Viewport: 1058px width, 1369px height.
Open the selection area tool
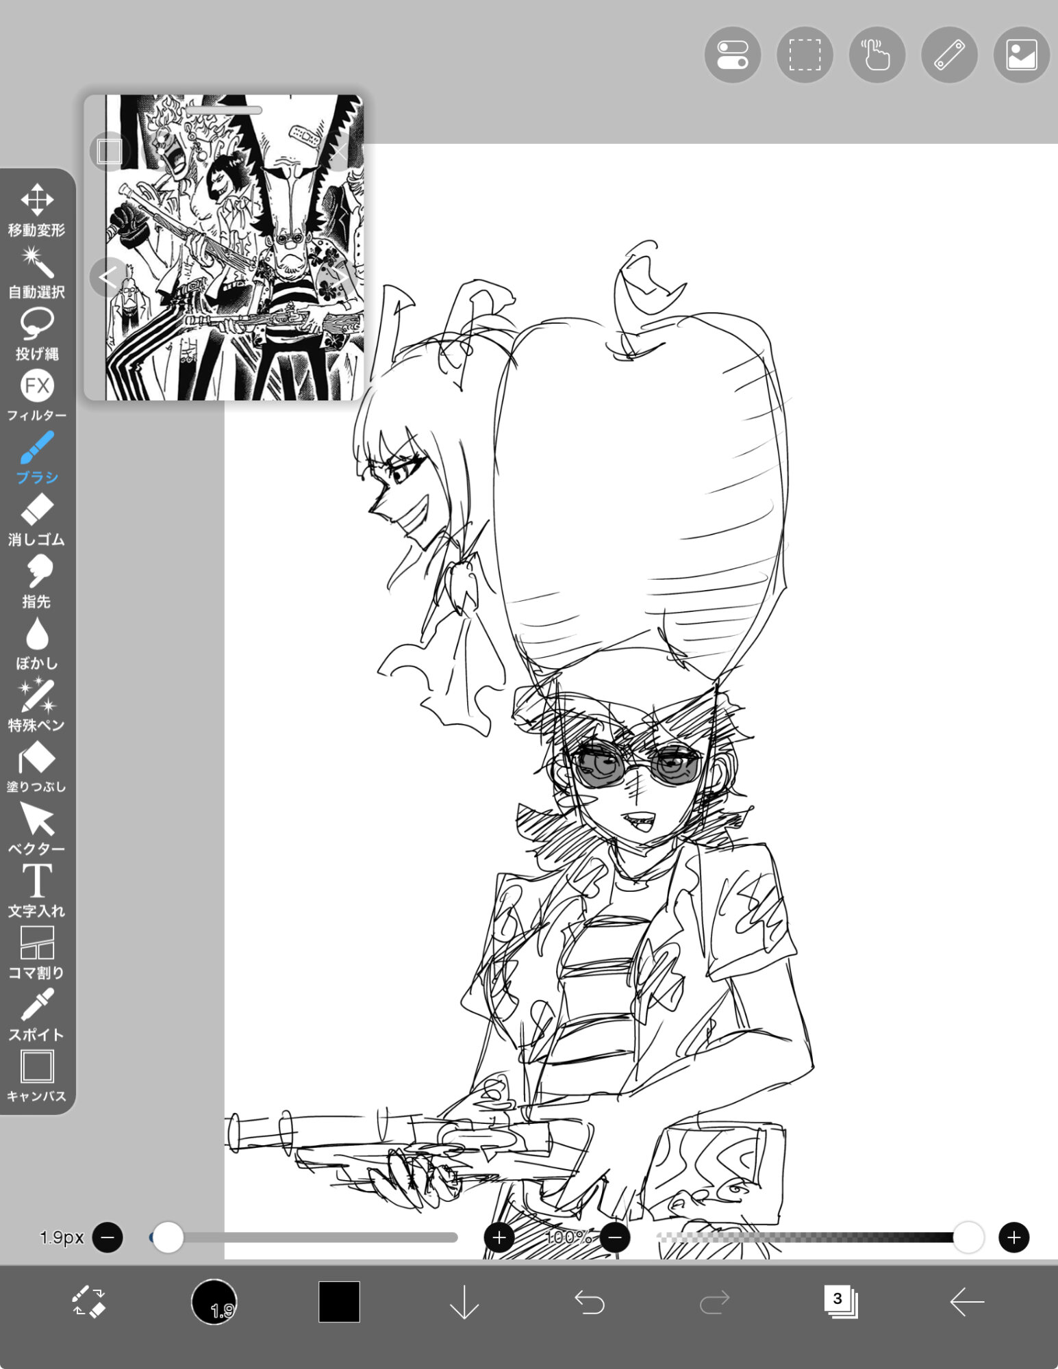[805, 55]
